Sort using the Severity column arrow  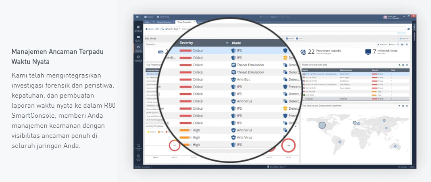tap(227, 43)
